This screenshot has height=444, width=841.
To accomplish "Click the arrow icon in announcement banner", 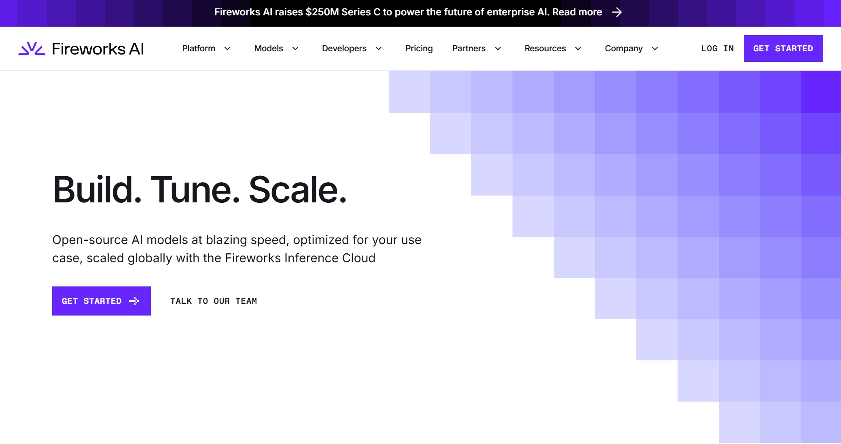I will coord(617,13).
